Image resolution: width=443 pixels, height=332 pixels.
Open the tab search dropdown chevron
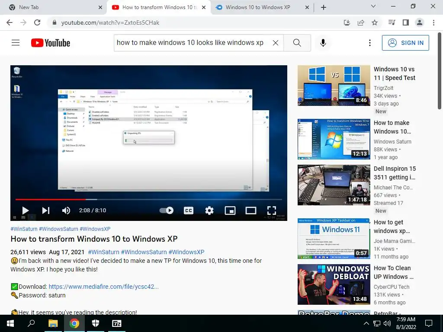[x=373, y=6]
